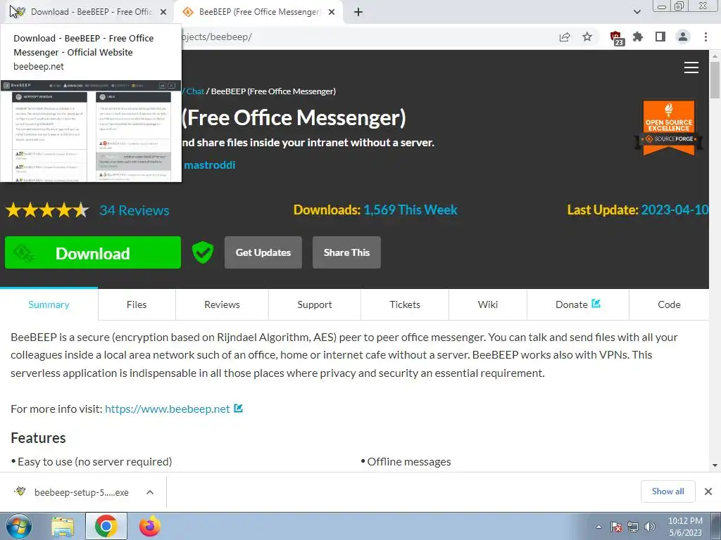Viewport: 721px width, 540px height.
Task: Follow the https://www.beebeep.net link
Action: (x=168, y=409)
